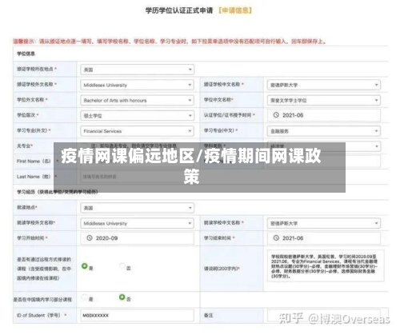Click the clock icon next to 2020-09
Image resolution: width=400 pixels, height=335 pixels.
pos(90,237)
